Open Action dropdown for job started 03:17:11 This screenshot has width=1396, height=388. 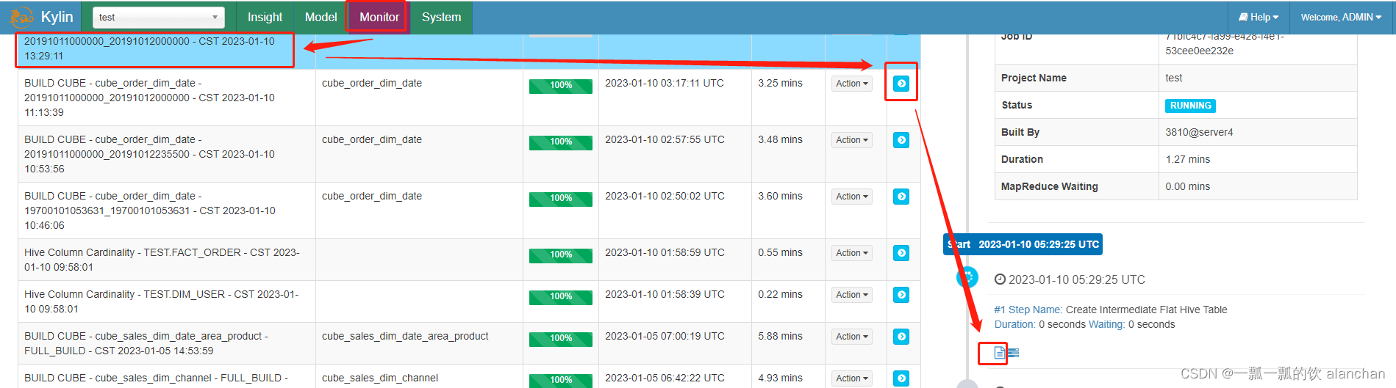click(x=852, y=84)
